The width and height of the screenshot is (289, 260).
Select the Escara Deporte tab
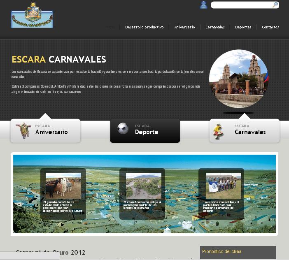(145, 130)
